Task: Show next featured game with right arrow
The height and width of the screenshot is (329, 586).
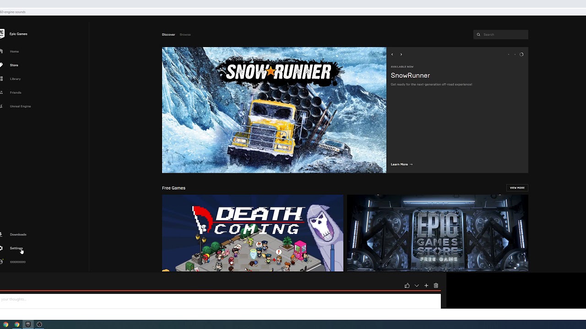Action: click(401, 54)
